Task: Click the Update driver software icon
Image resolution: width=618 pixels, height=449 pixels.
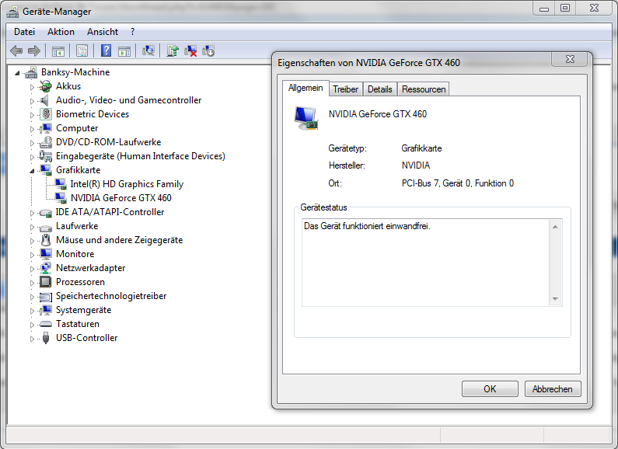Action: (173, 50)
